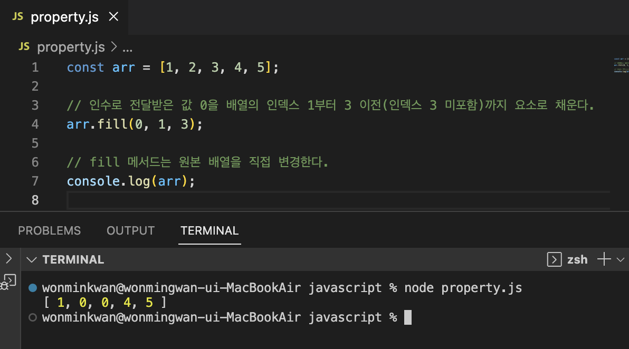Viewport: 629px width, 349px height.
Task: Click line number 4 in gutter
Action: 35,124
